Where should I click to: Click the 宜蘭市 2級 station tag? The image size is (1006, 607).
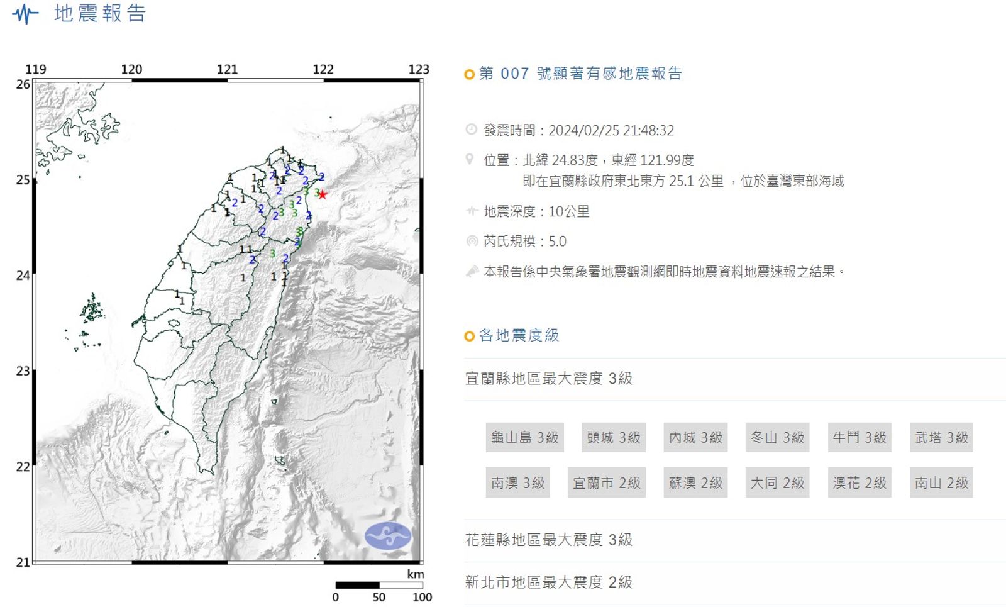click(606, 482)
